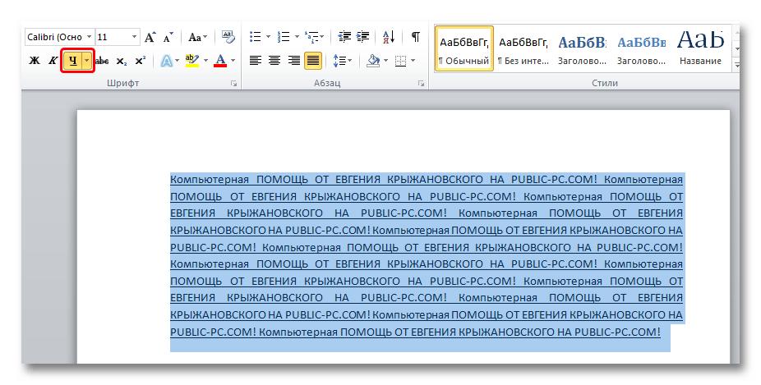Start a bulleted list
This screenshot has height=385, width=761.
[x=256, y=37]
